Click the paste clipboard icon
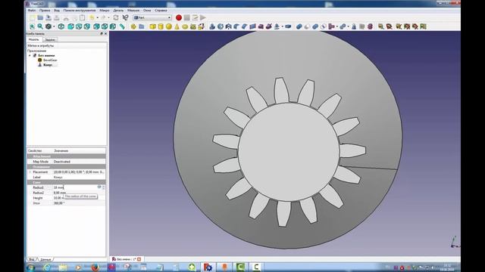 (83, 17)
